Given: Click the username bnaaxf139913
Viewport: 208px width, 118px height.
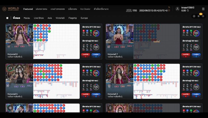Looking at the screenshot, I should (188, 8).
